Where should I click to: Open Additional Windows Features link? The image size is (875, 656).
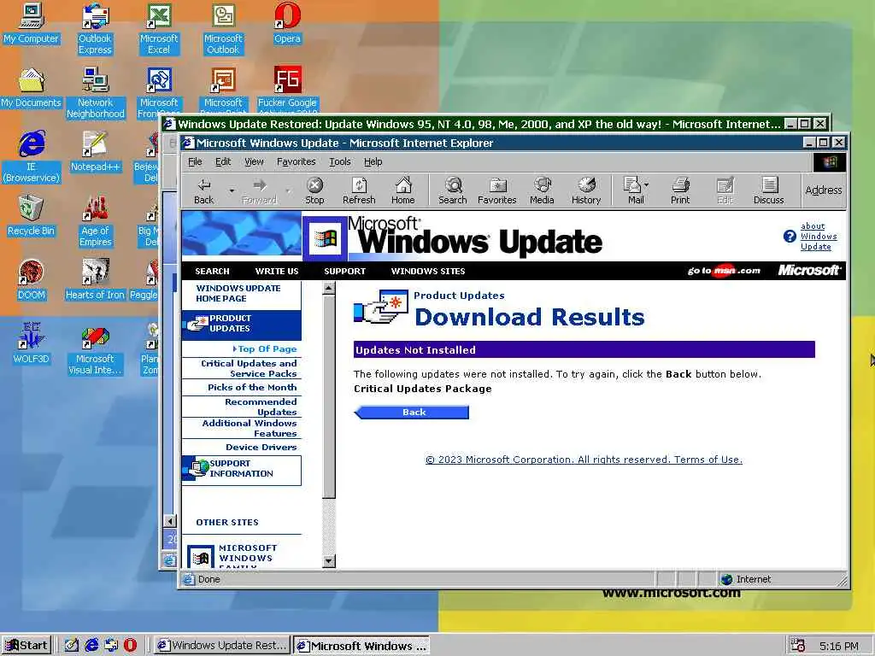[x=250, y=429]
